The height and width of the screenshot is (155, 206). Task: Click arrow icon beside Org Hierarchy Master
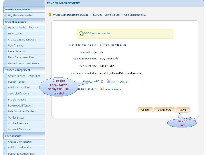[5, 16]
